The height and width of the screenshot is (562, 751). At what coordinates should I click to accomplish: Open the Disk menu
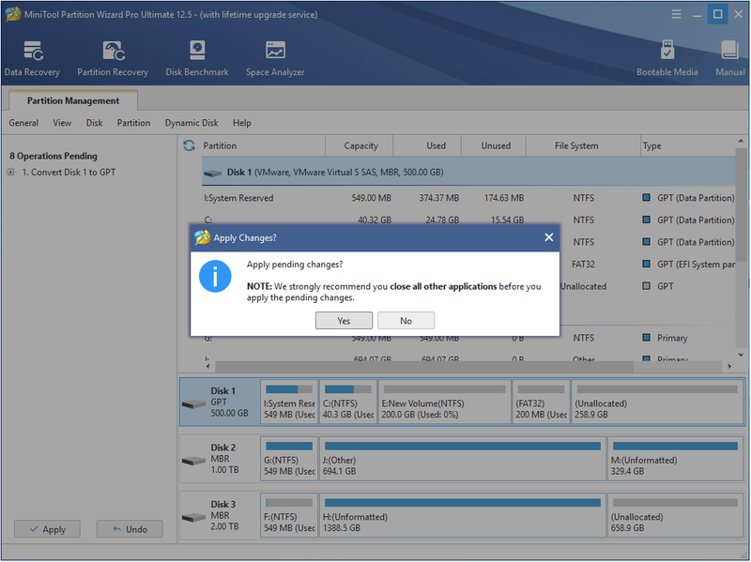click(x=95, y=123)
